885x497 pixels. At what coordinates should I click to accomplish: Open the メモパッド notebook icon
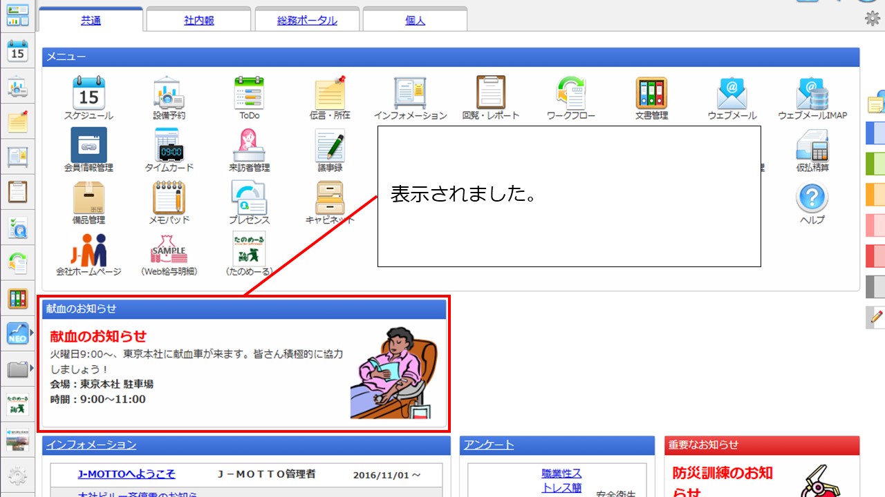pos(169,197)
